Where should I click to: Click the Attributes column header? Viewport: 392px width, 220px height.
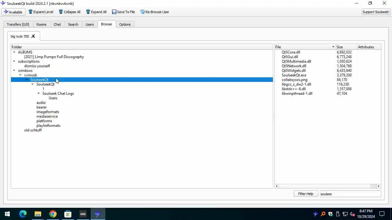[x=369, y=47]
